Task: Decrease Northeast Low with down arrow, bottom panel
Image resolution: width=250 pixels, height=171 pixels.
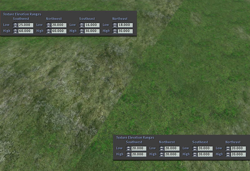Action: pyautogui.click(x=228, y=150)
